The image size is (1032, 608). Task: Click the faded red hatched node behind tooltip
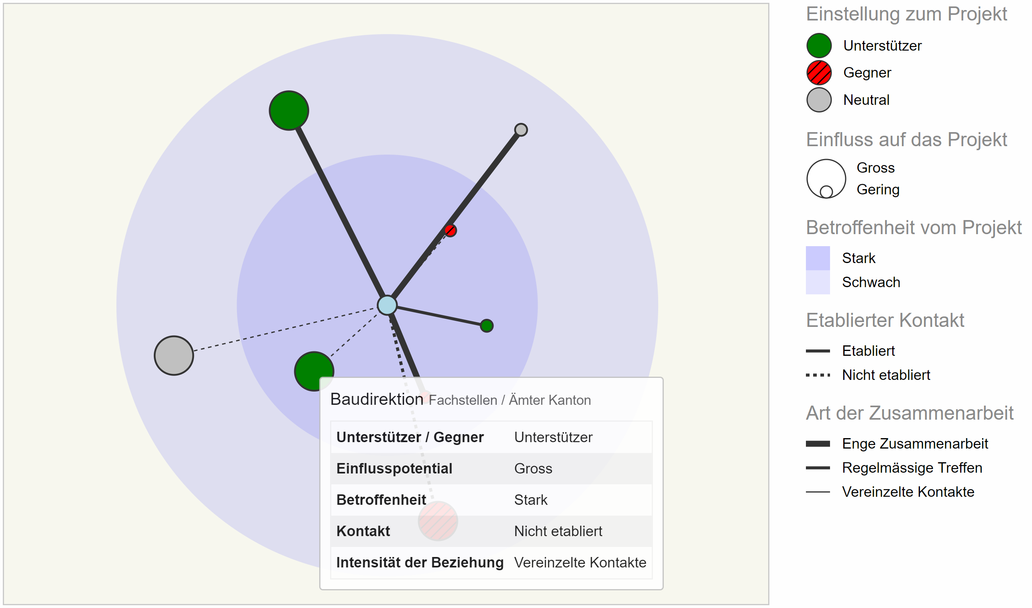click(438, 521)
